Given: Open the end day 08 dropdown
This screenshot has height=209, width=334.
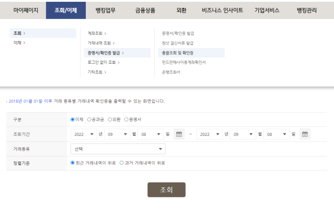Looking at the screenshot, I should click(x=276, y=134).
